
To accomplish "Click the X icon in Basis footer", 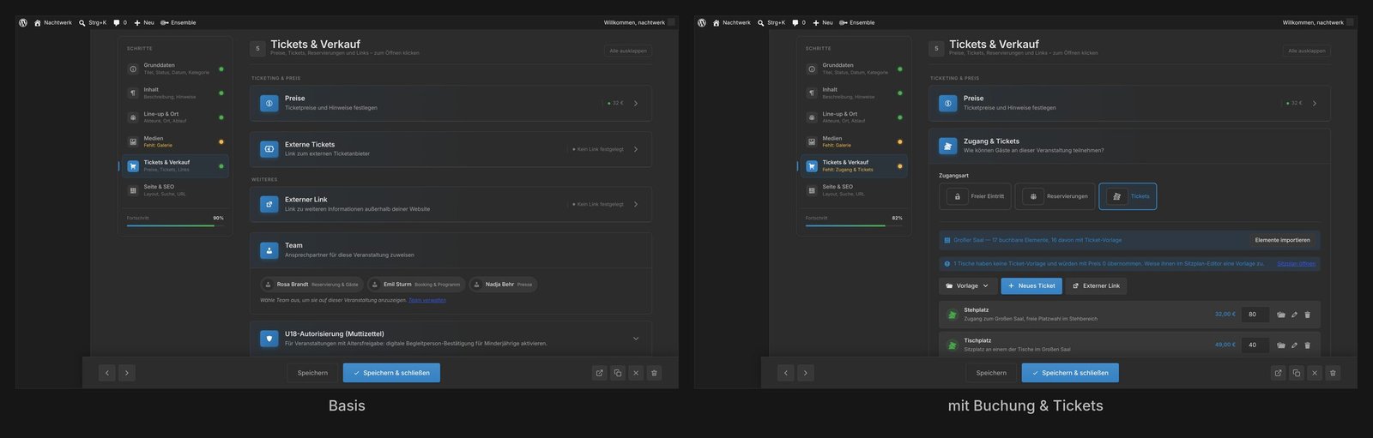I will 636,373.
